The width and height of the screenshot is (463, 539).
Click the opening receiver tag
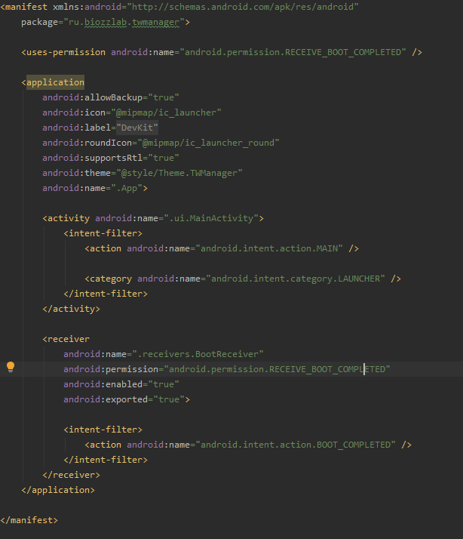coord(66,339)
